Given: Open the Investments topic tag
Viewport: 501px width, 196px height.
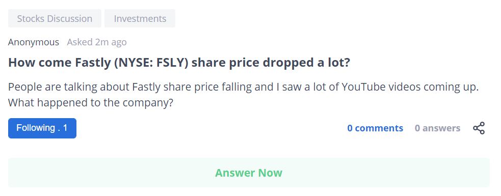Looking at the screenshot, I should tap(140, 18).
